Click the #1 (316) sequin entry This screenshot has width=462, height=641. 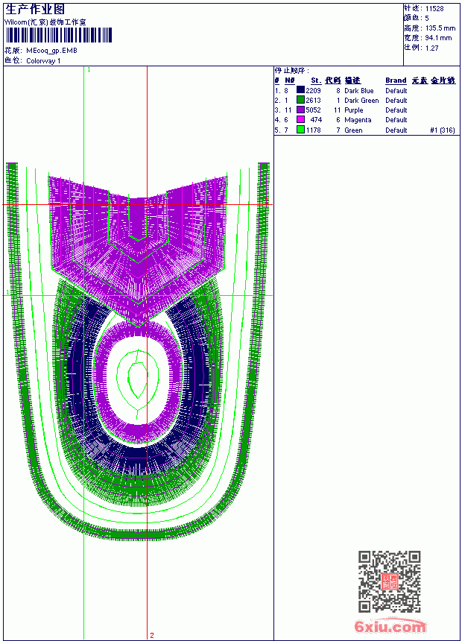click(x=443, y=130)
